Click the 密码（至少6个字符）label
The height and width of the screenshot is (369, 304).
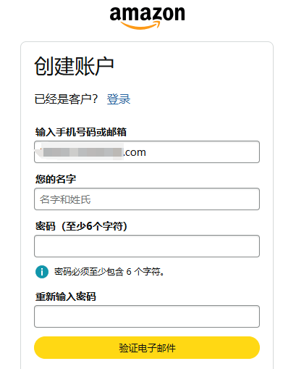pos(81,226)
